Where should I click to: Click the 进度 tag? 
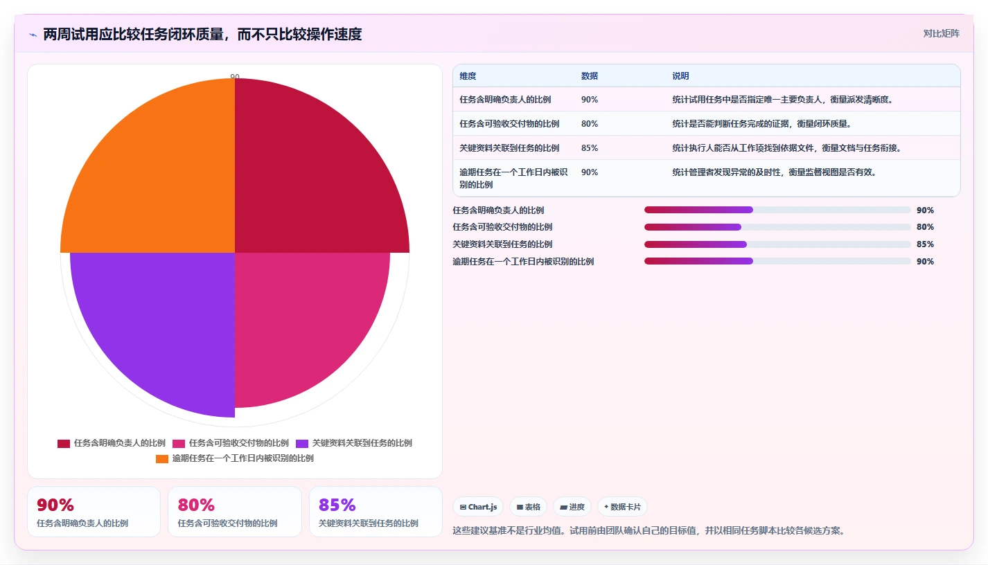pos(572,507)
